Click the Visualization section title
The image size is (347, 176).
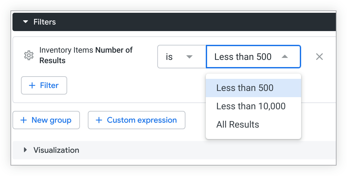point(56,150)
